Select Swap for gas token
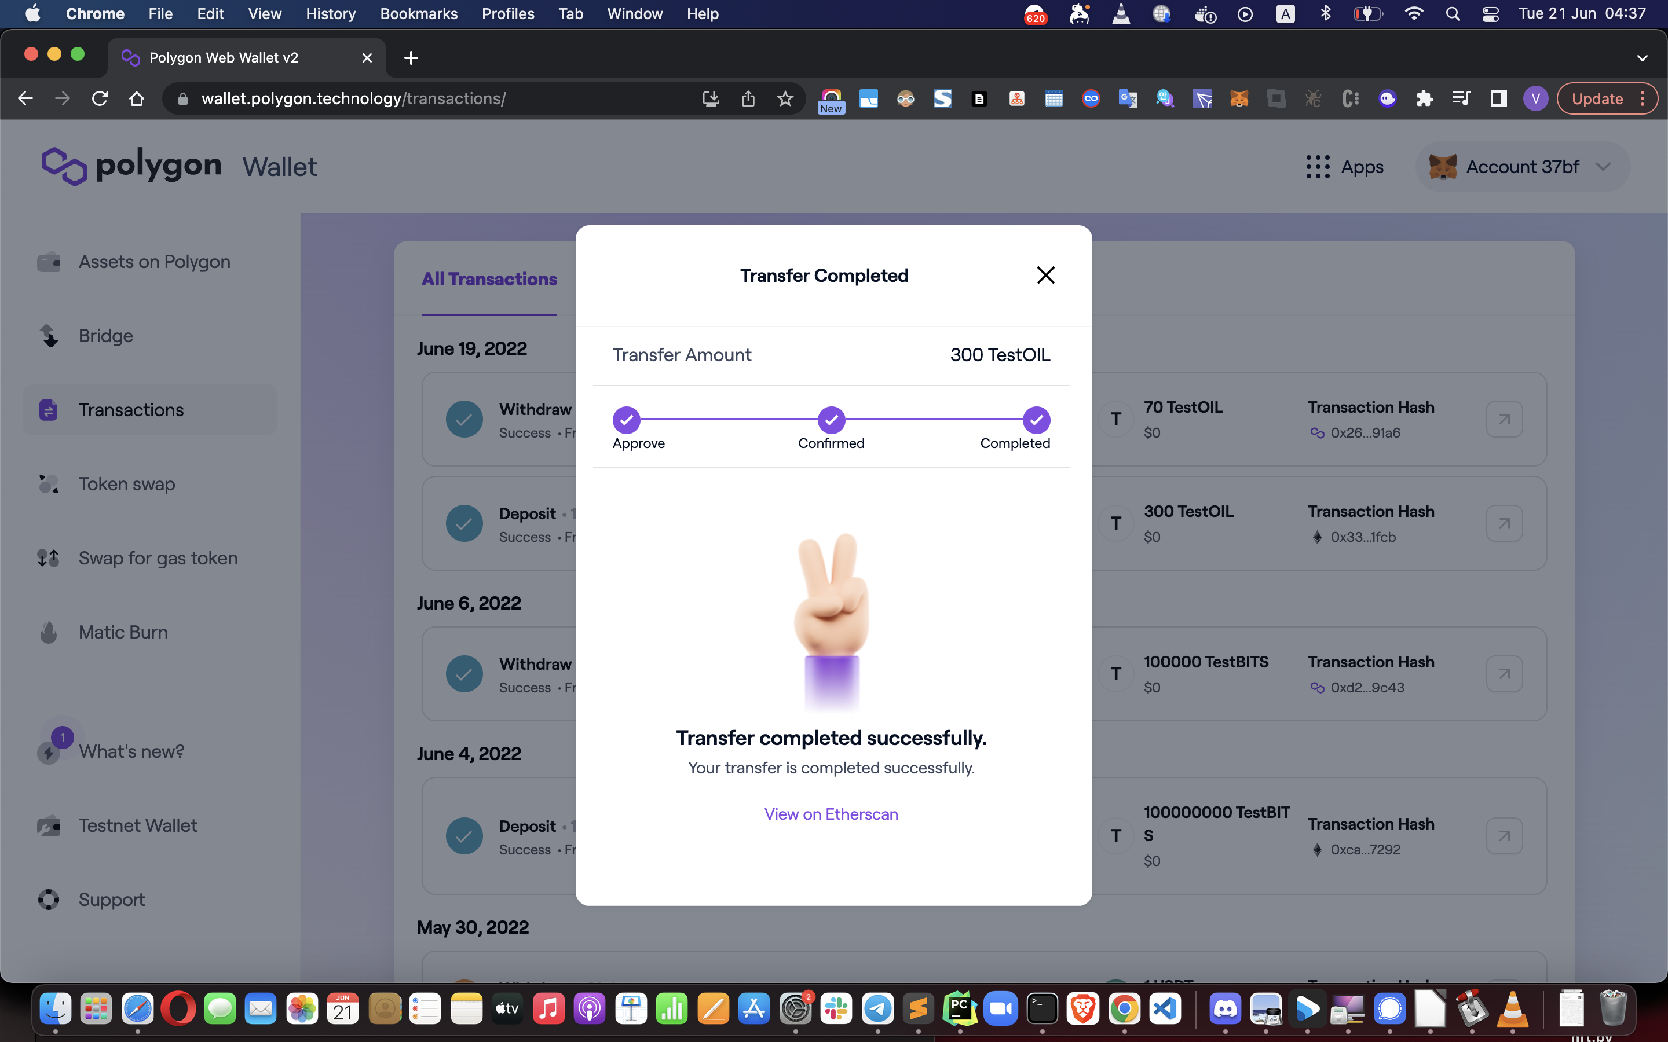The image size is (1668, 1042). 158,558
